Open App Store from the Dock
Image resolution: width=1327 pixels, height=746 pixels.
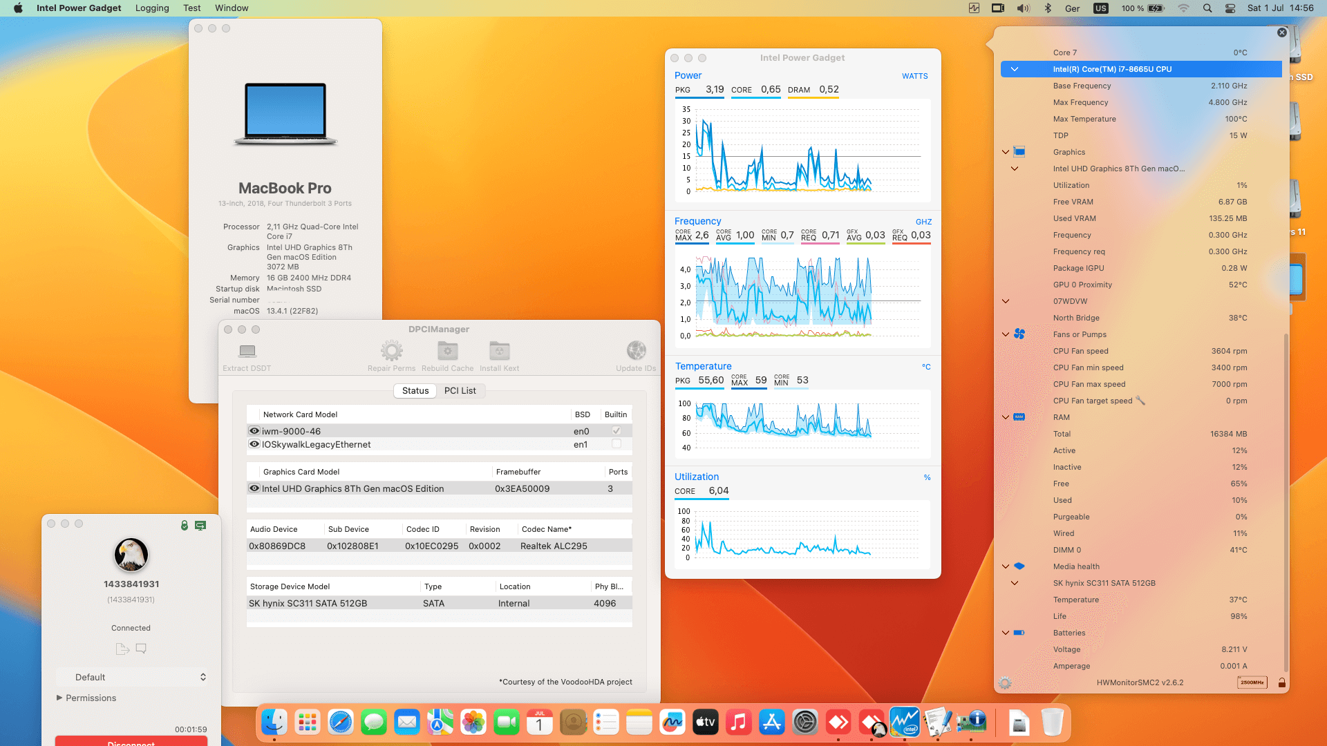772,723
